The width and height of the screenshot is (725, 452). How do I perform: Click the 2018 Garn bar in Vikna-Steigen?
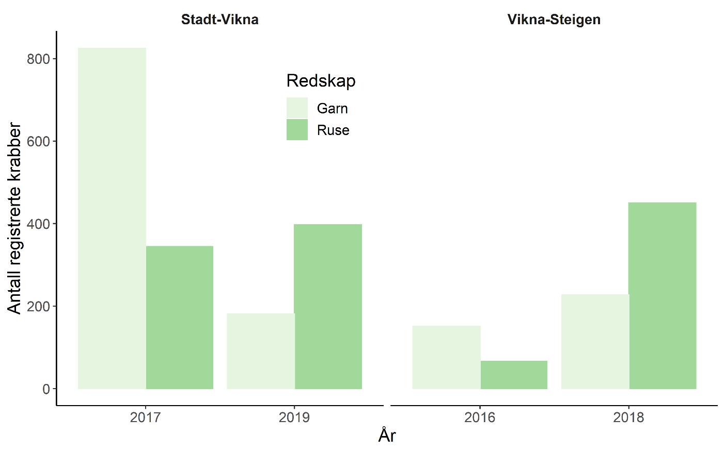click(x=595, y=341)
